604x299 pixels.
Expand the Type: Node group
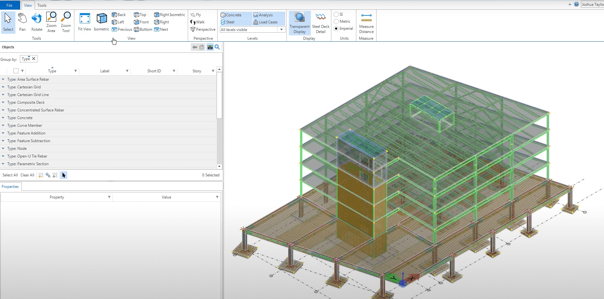(x=3, y=148)
